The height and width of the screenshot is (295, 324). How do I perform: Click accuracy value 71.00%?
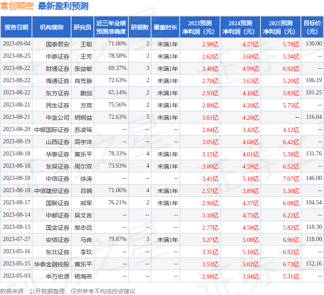point(117,44)
